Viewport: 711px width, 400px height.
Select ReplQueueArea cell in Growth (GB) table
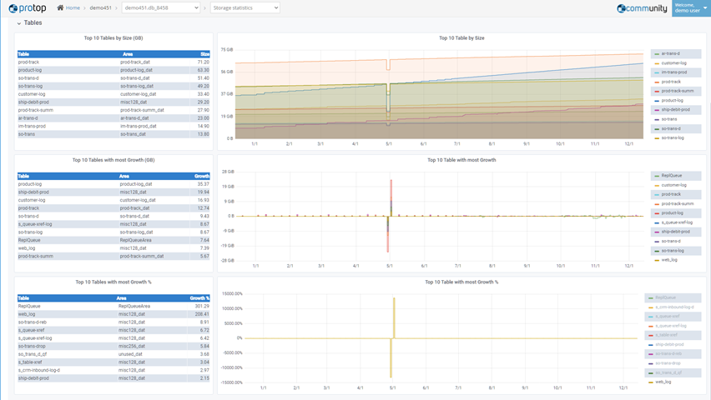[x=135, y=240]
